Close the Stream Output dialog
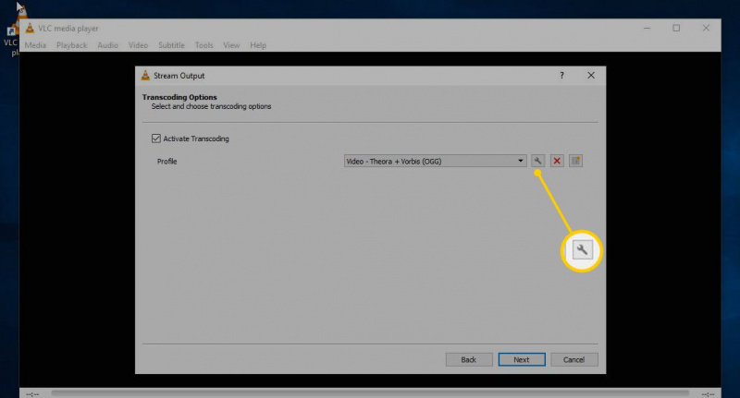Screen dimensions: 740x398 pyautogui.click(x=591, y=76)
